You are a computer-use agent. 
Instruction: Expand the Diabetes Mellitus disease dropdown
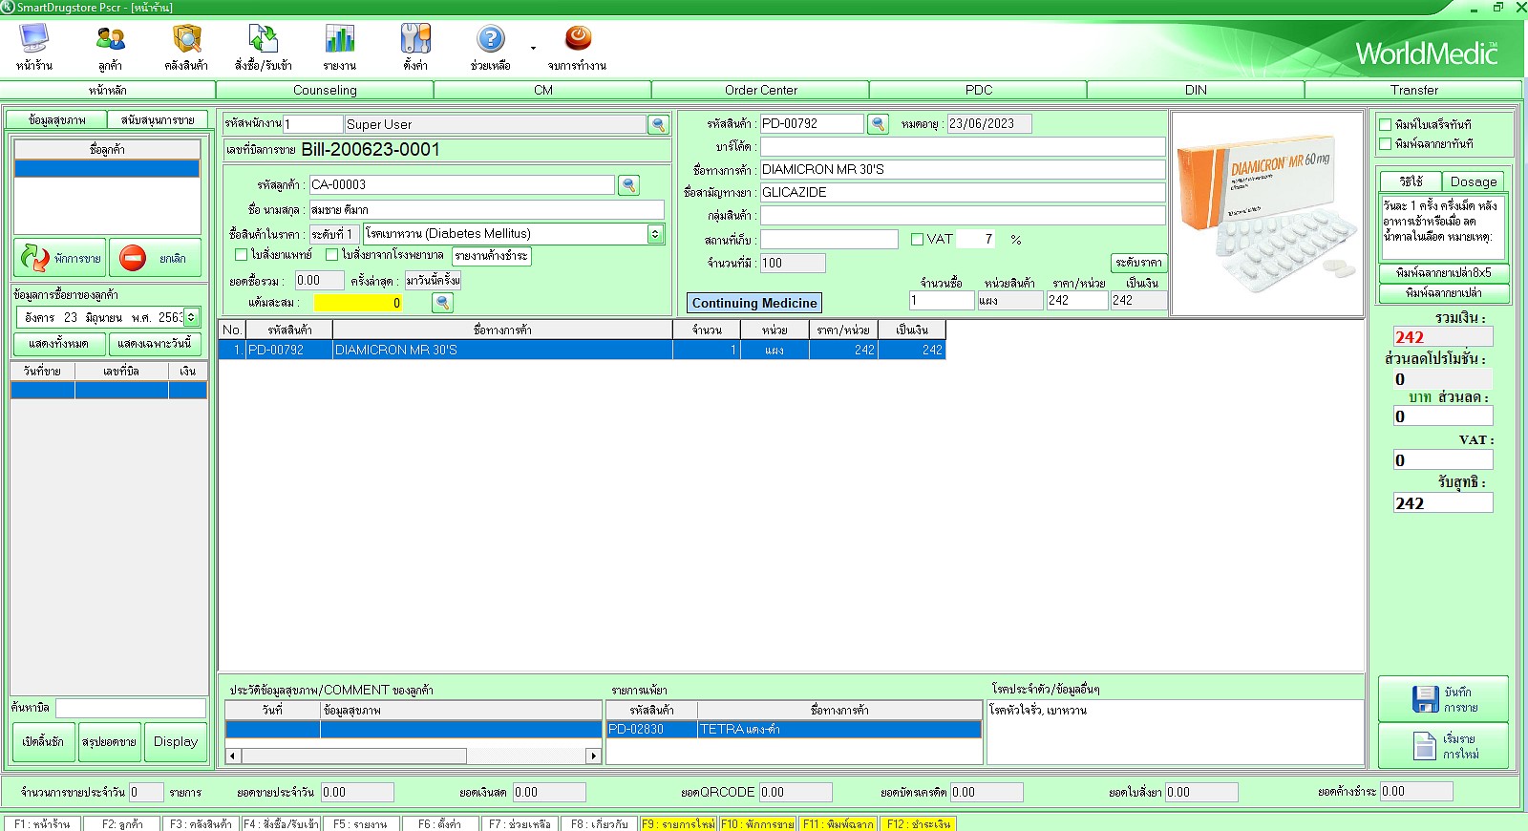coord(655,234)
